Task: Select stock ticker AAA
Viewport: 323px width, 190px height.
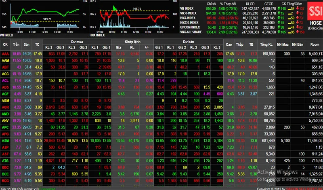Action: pos(5,54)
